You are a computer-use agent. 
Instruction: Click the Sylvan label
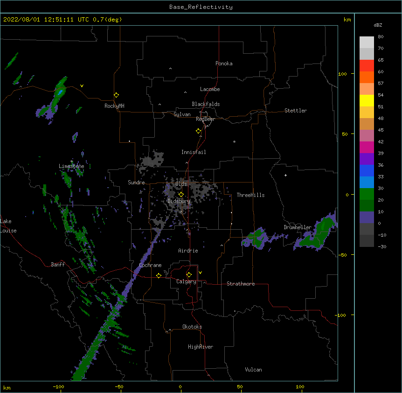point(182,114)
